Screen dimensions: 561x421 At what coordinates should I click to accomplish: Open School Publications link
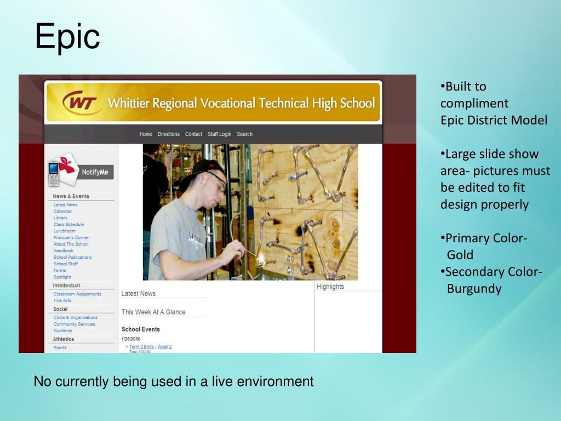73,257
